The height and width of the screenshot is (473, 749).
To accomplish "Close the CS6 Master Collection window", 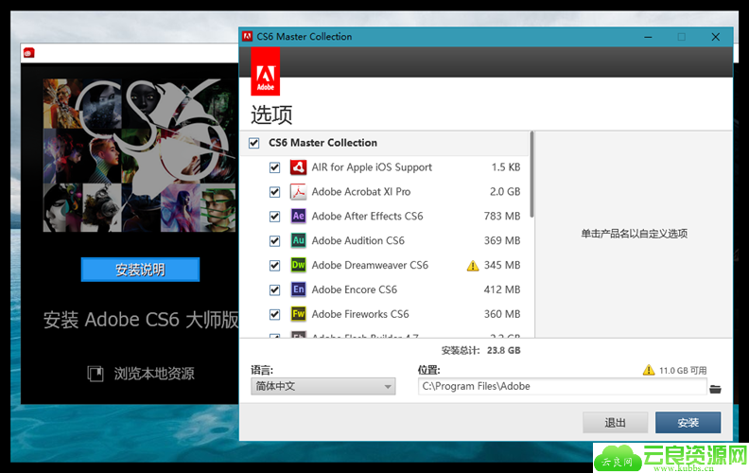I will point(715,37).
